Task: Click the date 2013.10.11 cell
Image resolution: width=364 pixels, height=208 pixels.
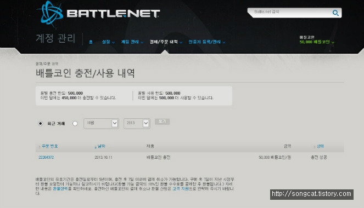Action: coord(103,157)
